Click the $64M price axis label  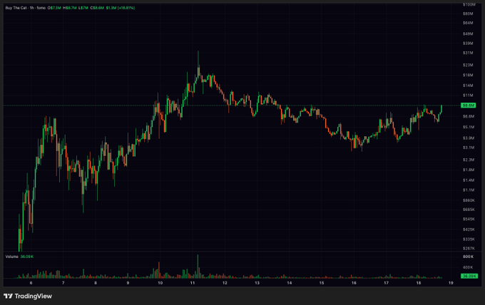click(468, 23)
